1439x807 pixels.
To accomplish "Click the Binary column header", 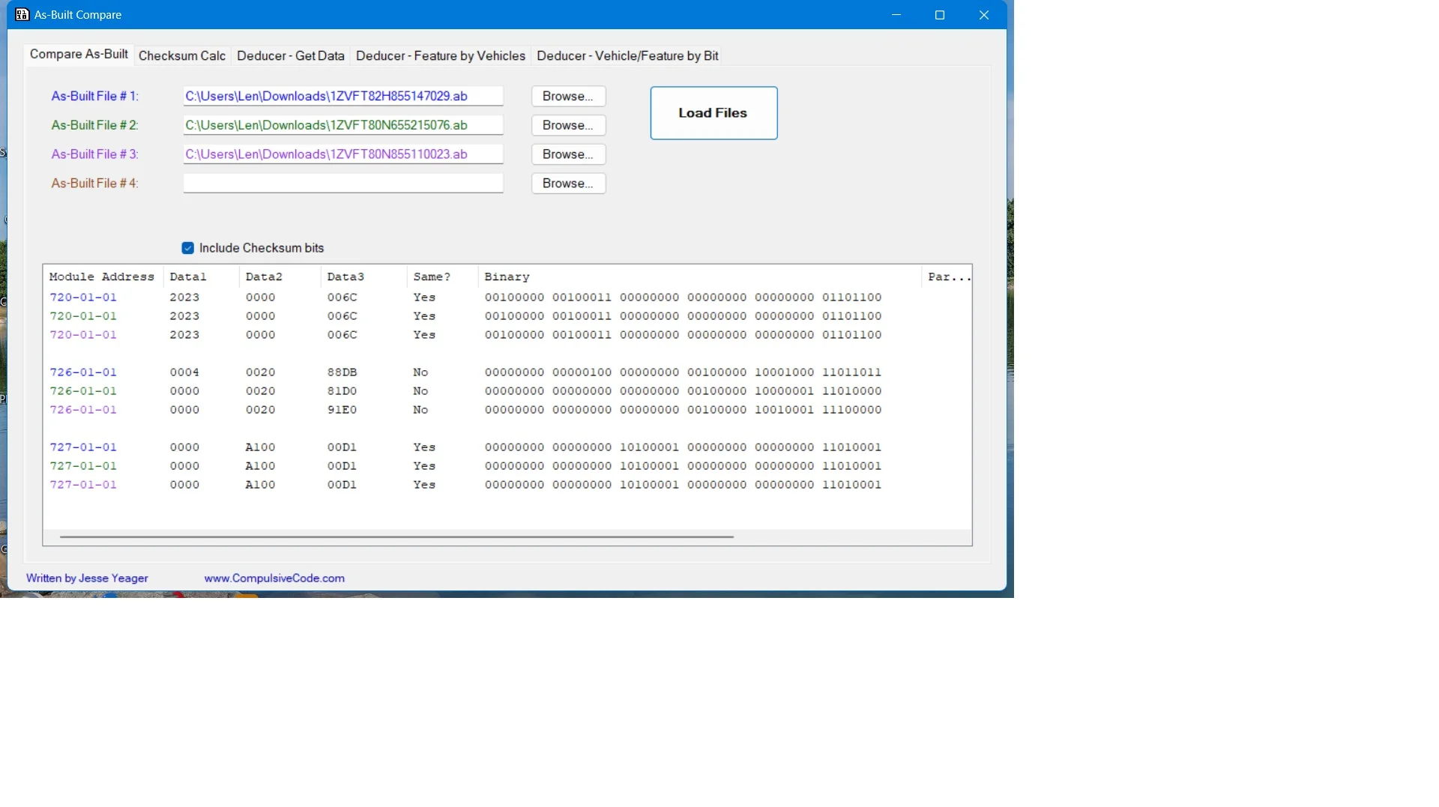I will (x=699, y=277).
